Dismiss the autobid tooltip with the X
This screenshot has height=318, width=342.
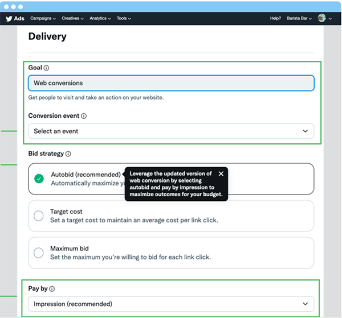coord(221,174)
